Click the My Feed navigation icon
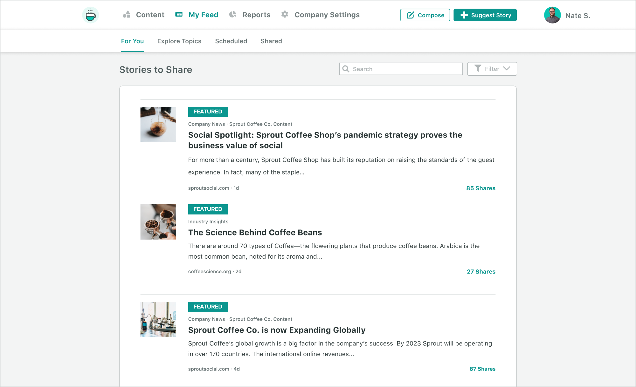The image size is (636, 387). [179, 15]
